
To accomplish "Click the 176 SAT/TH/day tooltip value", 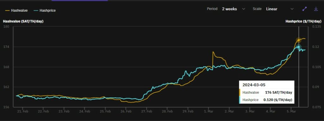I will [x=278, y=93].
